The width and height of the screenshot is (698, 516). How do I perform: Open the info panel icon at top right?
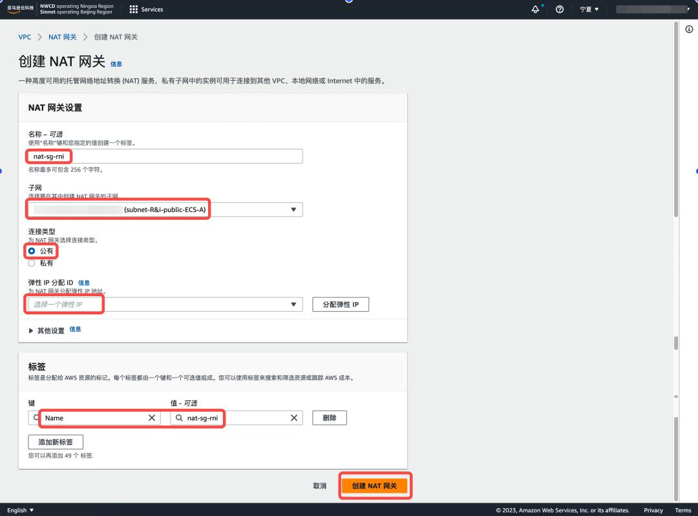click(x=689, y=29)
